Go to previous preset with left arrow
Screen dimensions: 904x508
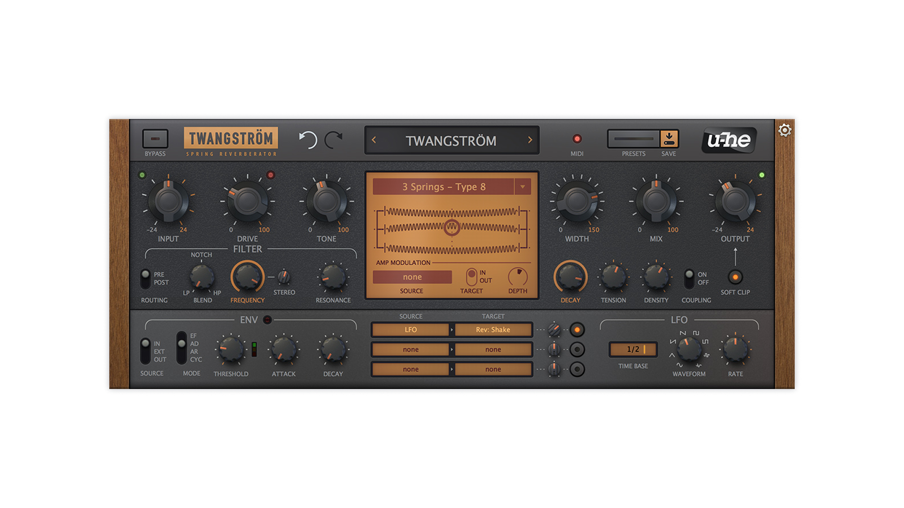click(x=374, y=140)
